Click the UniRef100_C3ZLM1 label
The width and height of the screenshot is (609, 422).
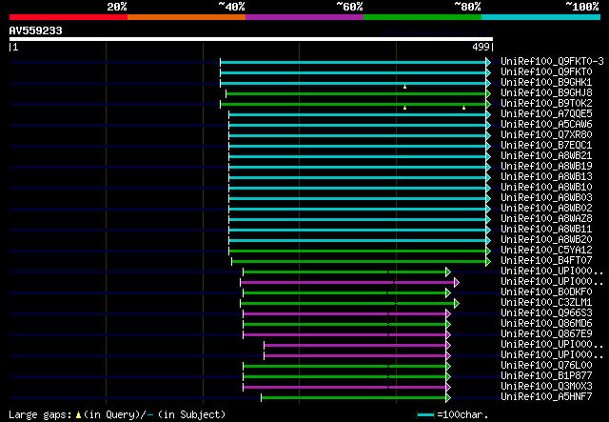(546, 303)
